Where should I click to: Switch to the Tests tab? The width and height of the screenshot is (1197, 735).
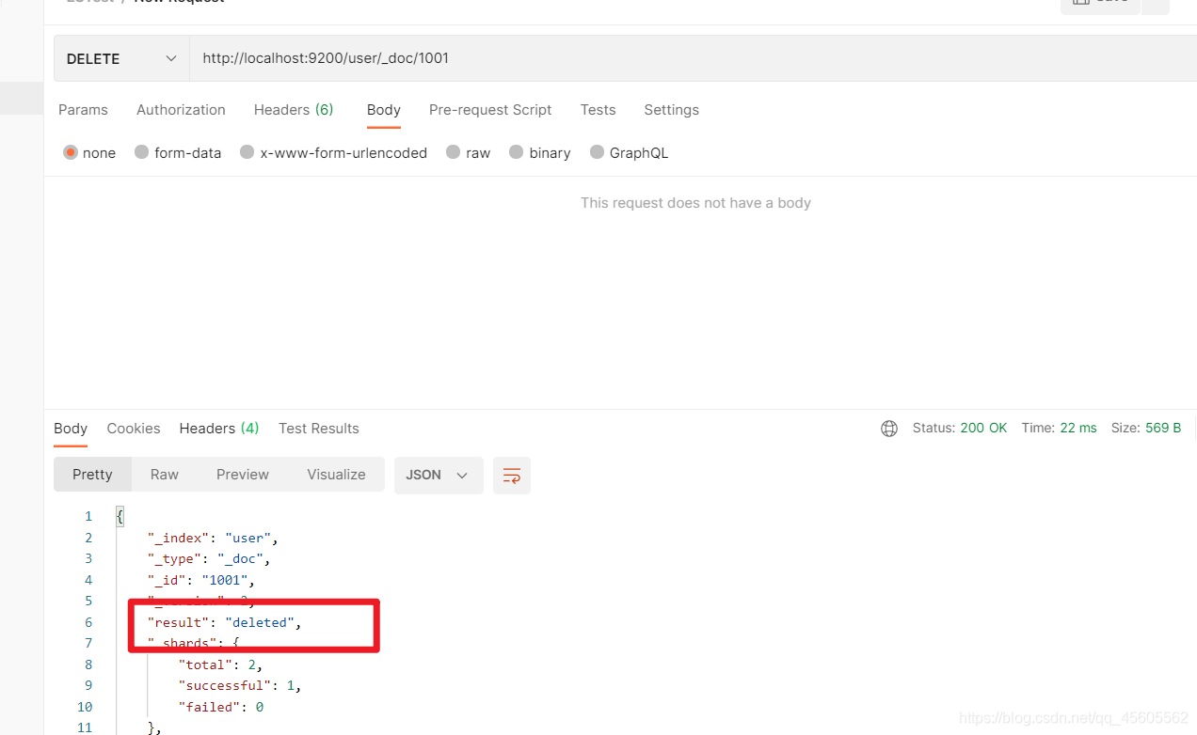[x=598, y=110]
